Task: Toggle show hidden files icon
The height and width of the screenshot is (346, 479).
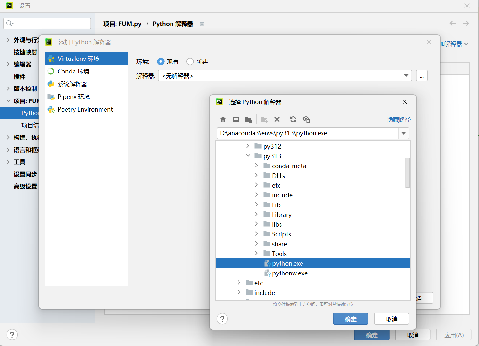Action: coord(306,119)
